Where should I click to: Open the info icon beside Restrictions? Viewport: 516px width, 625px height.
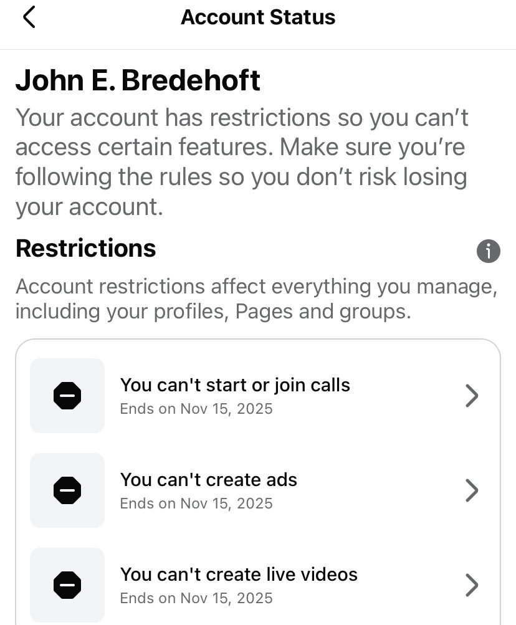pos(488,251)
